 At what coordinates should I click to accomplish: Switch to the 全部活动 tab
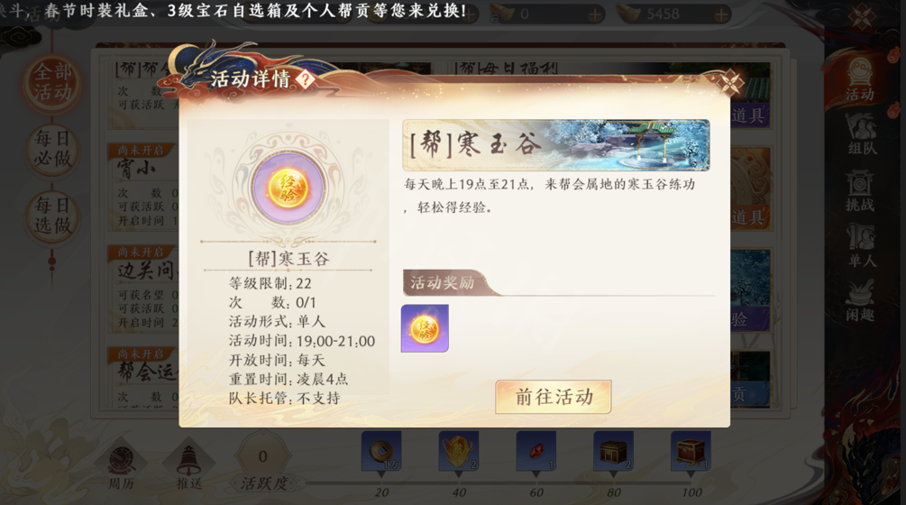[52, 83]
